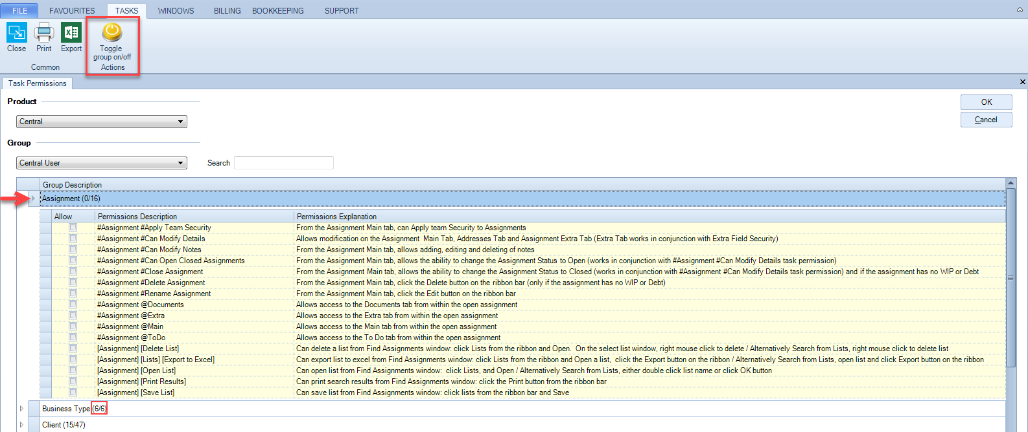Go to the BILLING tab
The height and width of the screenshot is (432, 1028).
pos(227,11)
